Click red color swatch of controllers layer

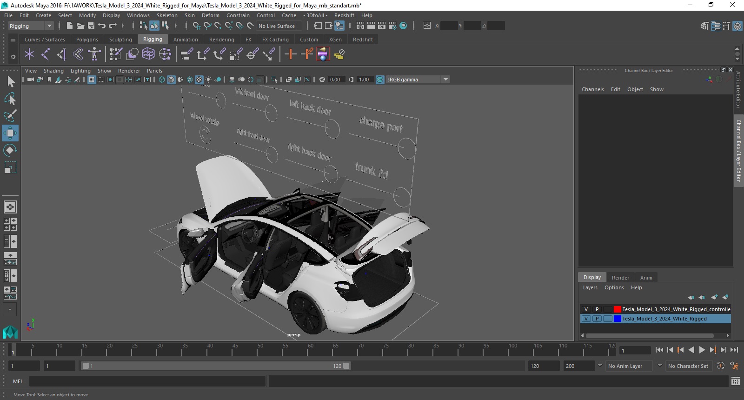617,309
